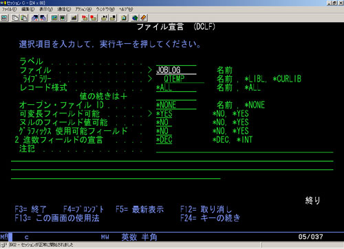Open the Display setup toolbar icon
Image resolution: width=344 pixels, height=249 pixels.
click(54, 18)
